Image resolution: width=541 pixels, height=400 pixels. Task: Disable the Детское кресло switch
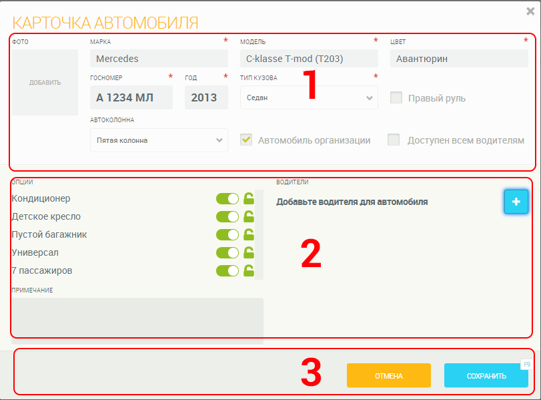227,216
